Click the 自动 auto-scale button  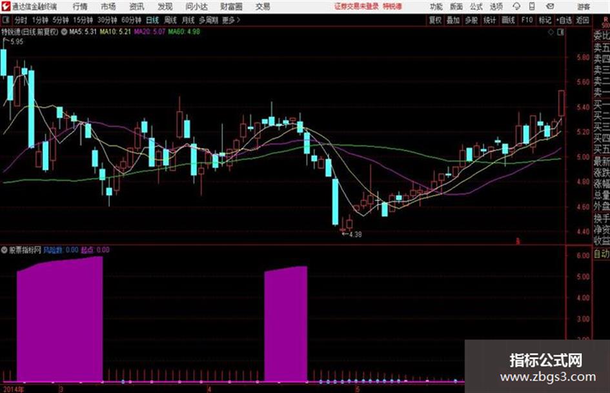pos(602,254)
